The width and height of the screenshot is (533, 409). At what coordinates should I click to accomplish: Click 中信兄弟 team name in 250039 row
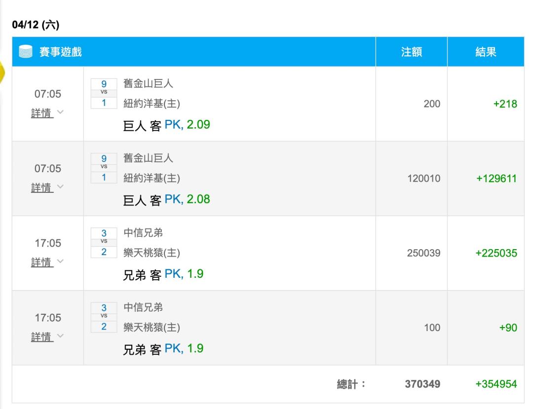[x=143, y=233]
